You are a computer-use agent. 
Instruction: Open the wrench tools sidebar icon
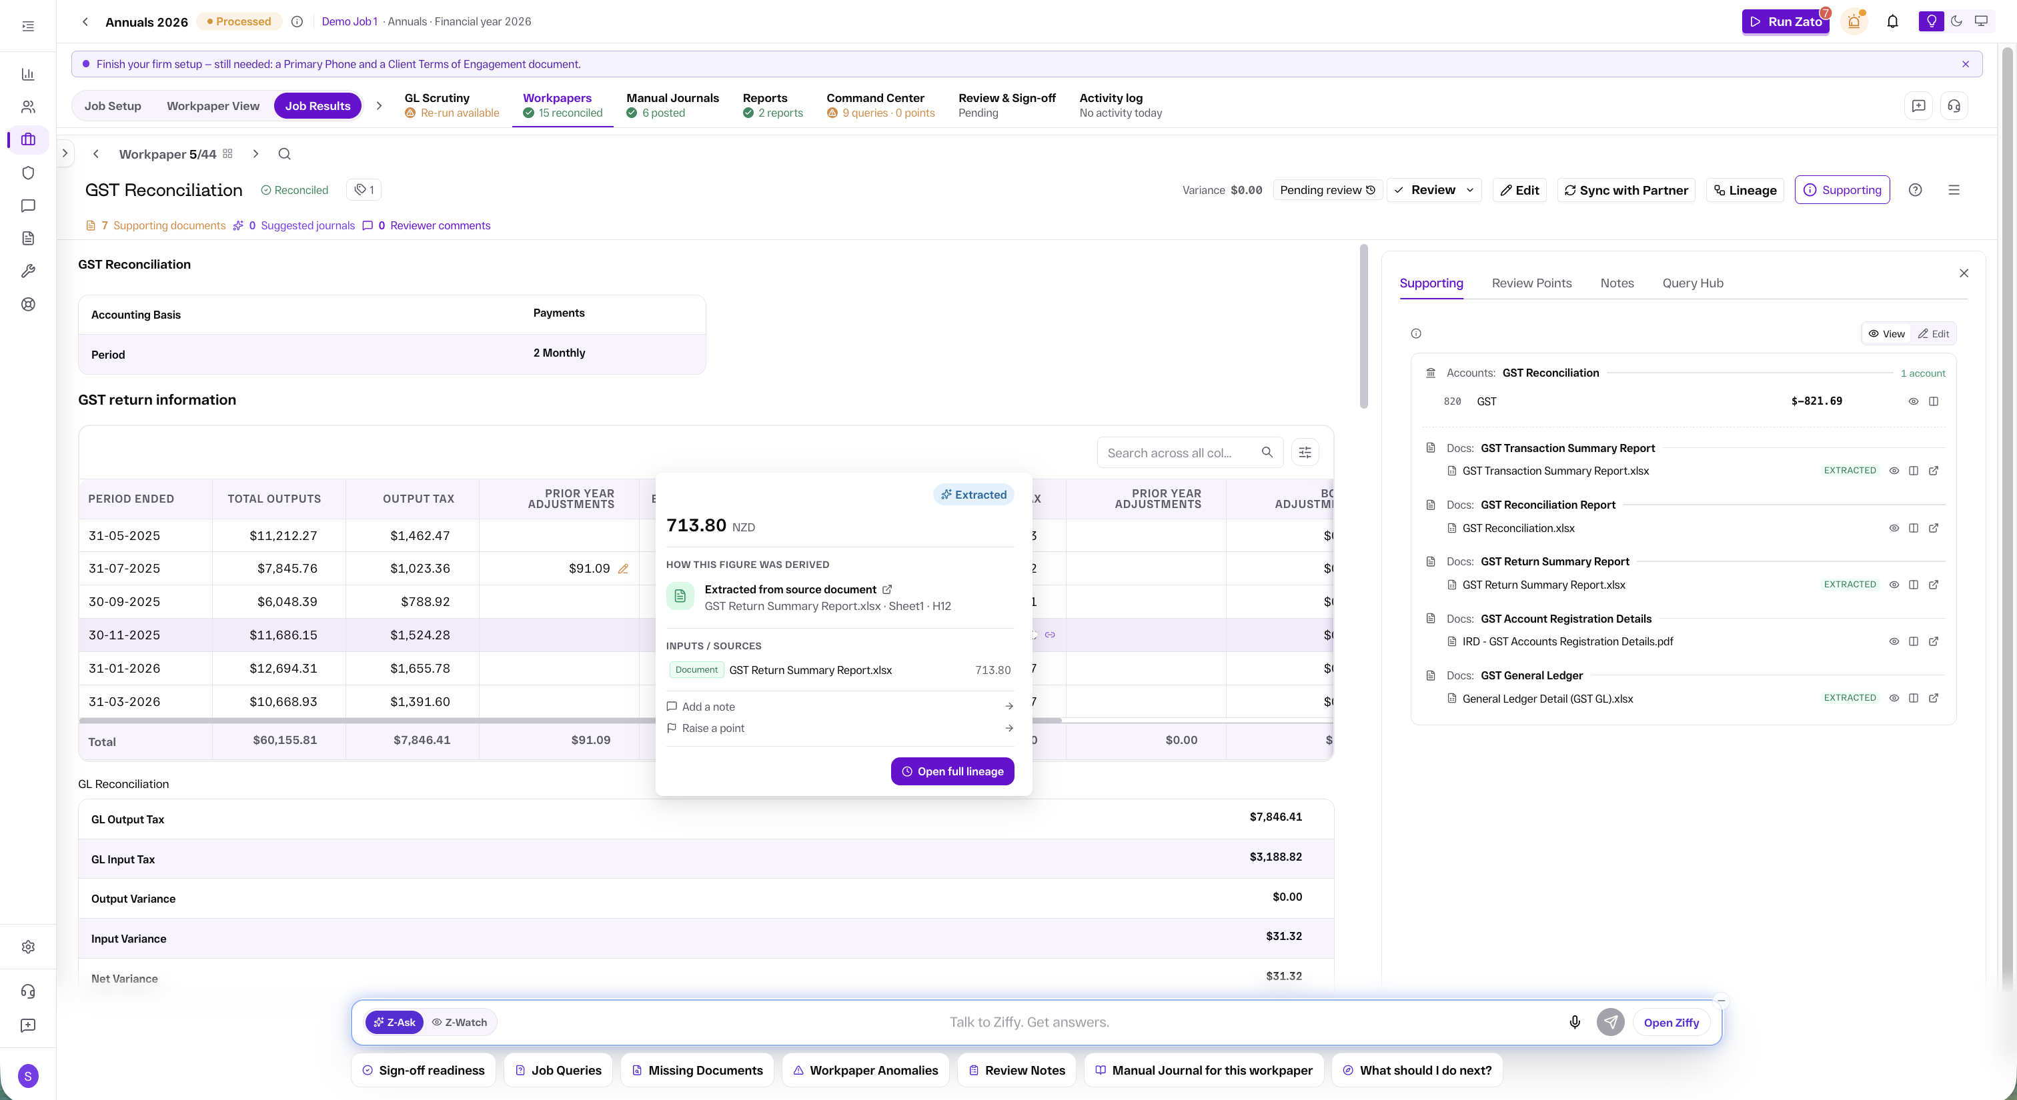(x=28, y=271)
